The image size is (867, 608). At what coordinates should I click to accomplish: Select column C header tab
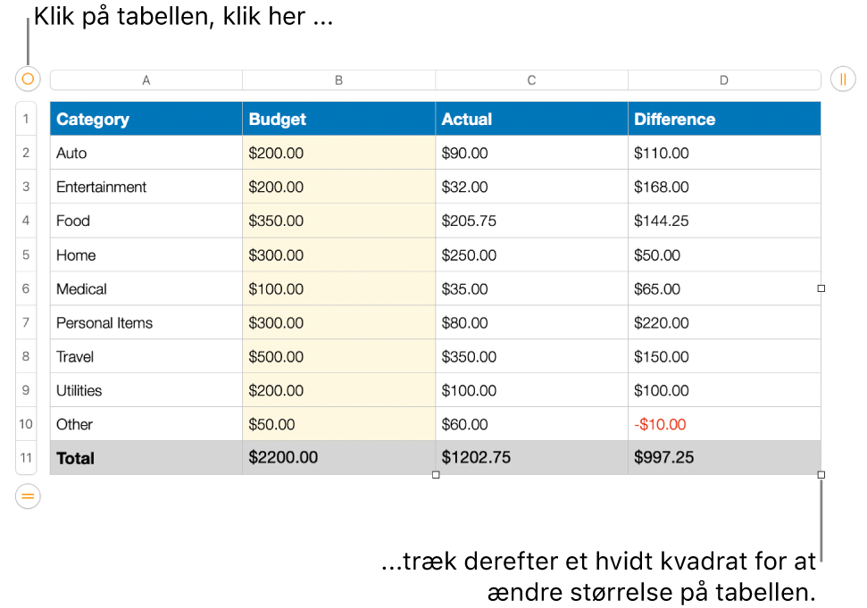click(x=531, y=80)
